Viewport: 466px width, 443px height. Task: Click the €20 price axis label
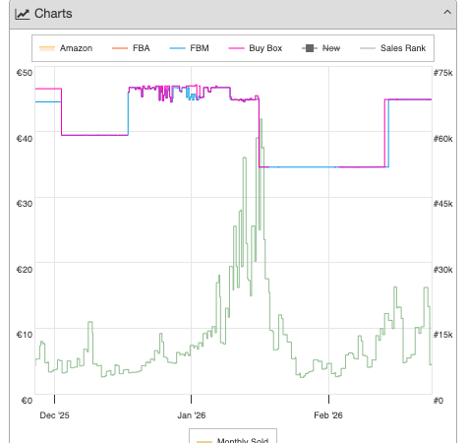click(25, 270)
